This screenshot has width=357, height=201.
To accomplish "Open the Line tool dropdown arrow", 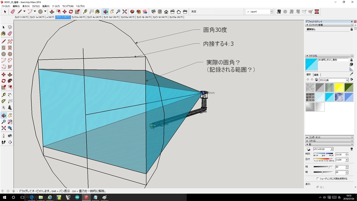I will [x=24, y=12].
